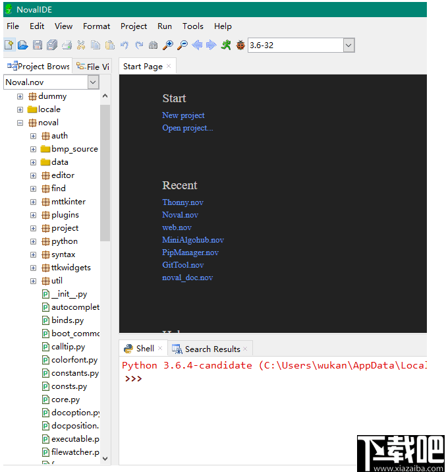Click the Save All toolbar icon

coord(52,45)
